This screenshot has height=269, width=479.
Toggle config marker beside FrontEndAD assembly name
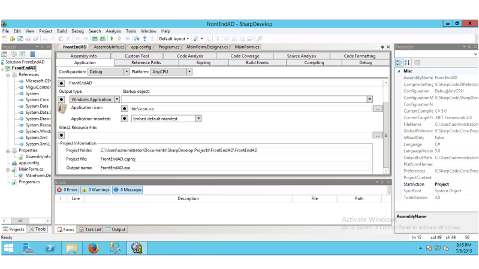click(61, 83)
